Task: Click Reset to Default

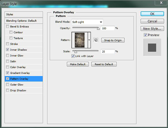Action: click(104, 64)
